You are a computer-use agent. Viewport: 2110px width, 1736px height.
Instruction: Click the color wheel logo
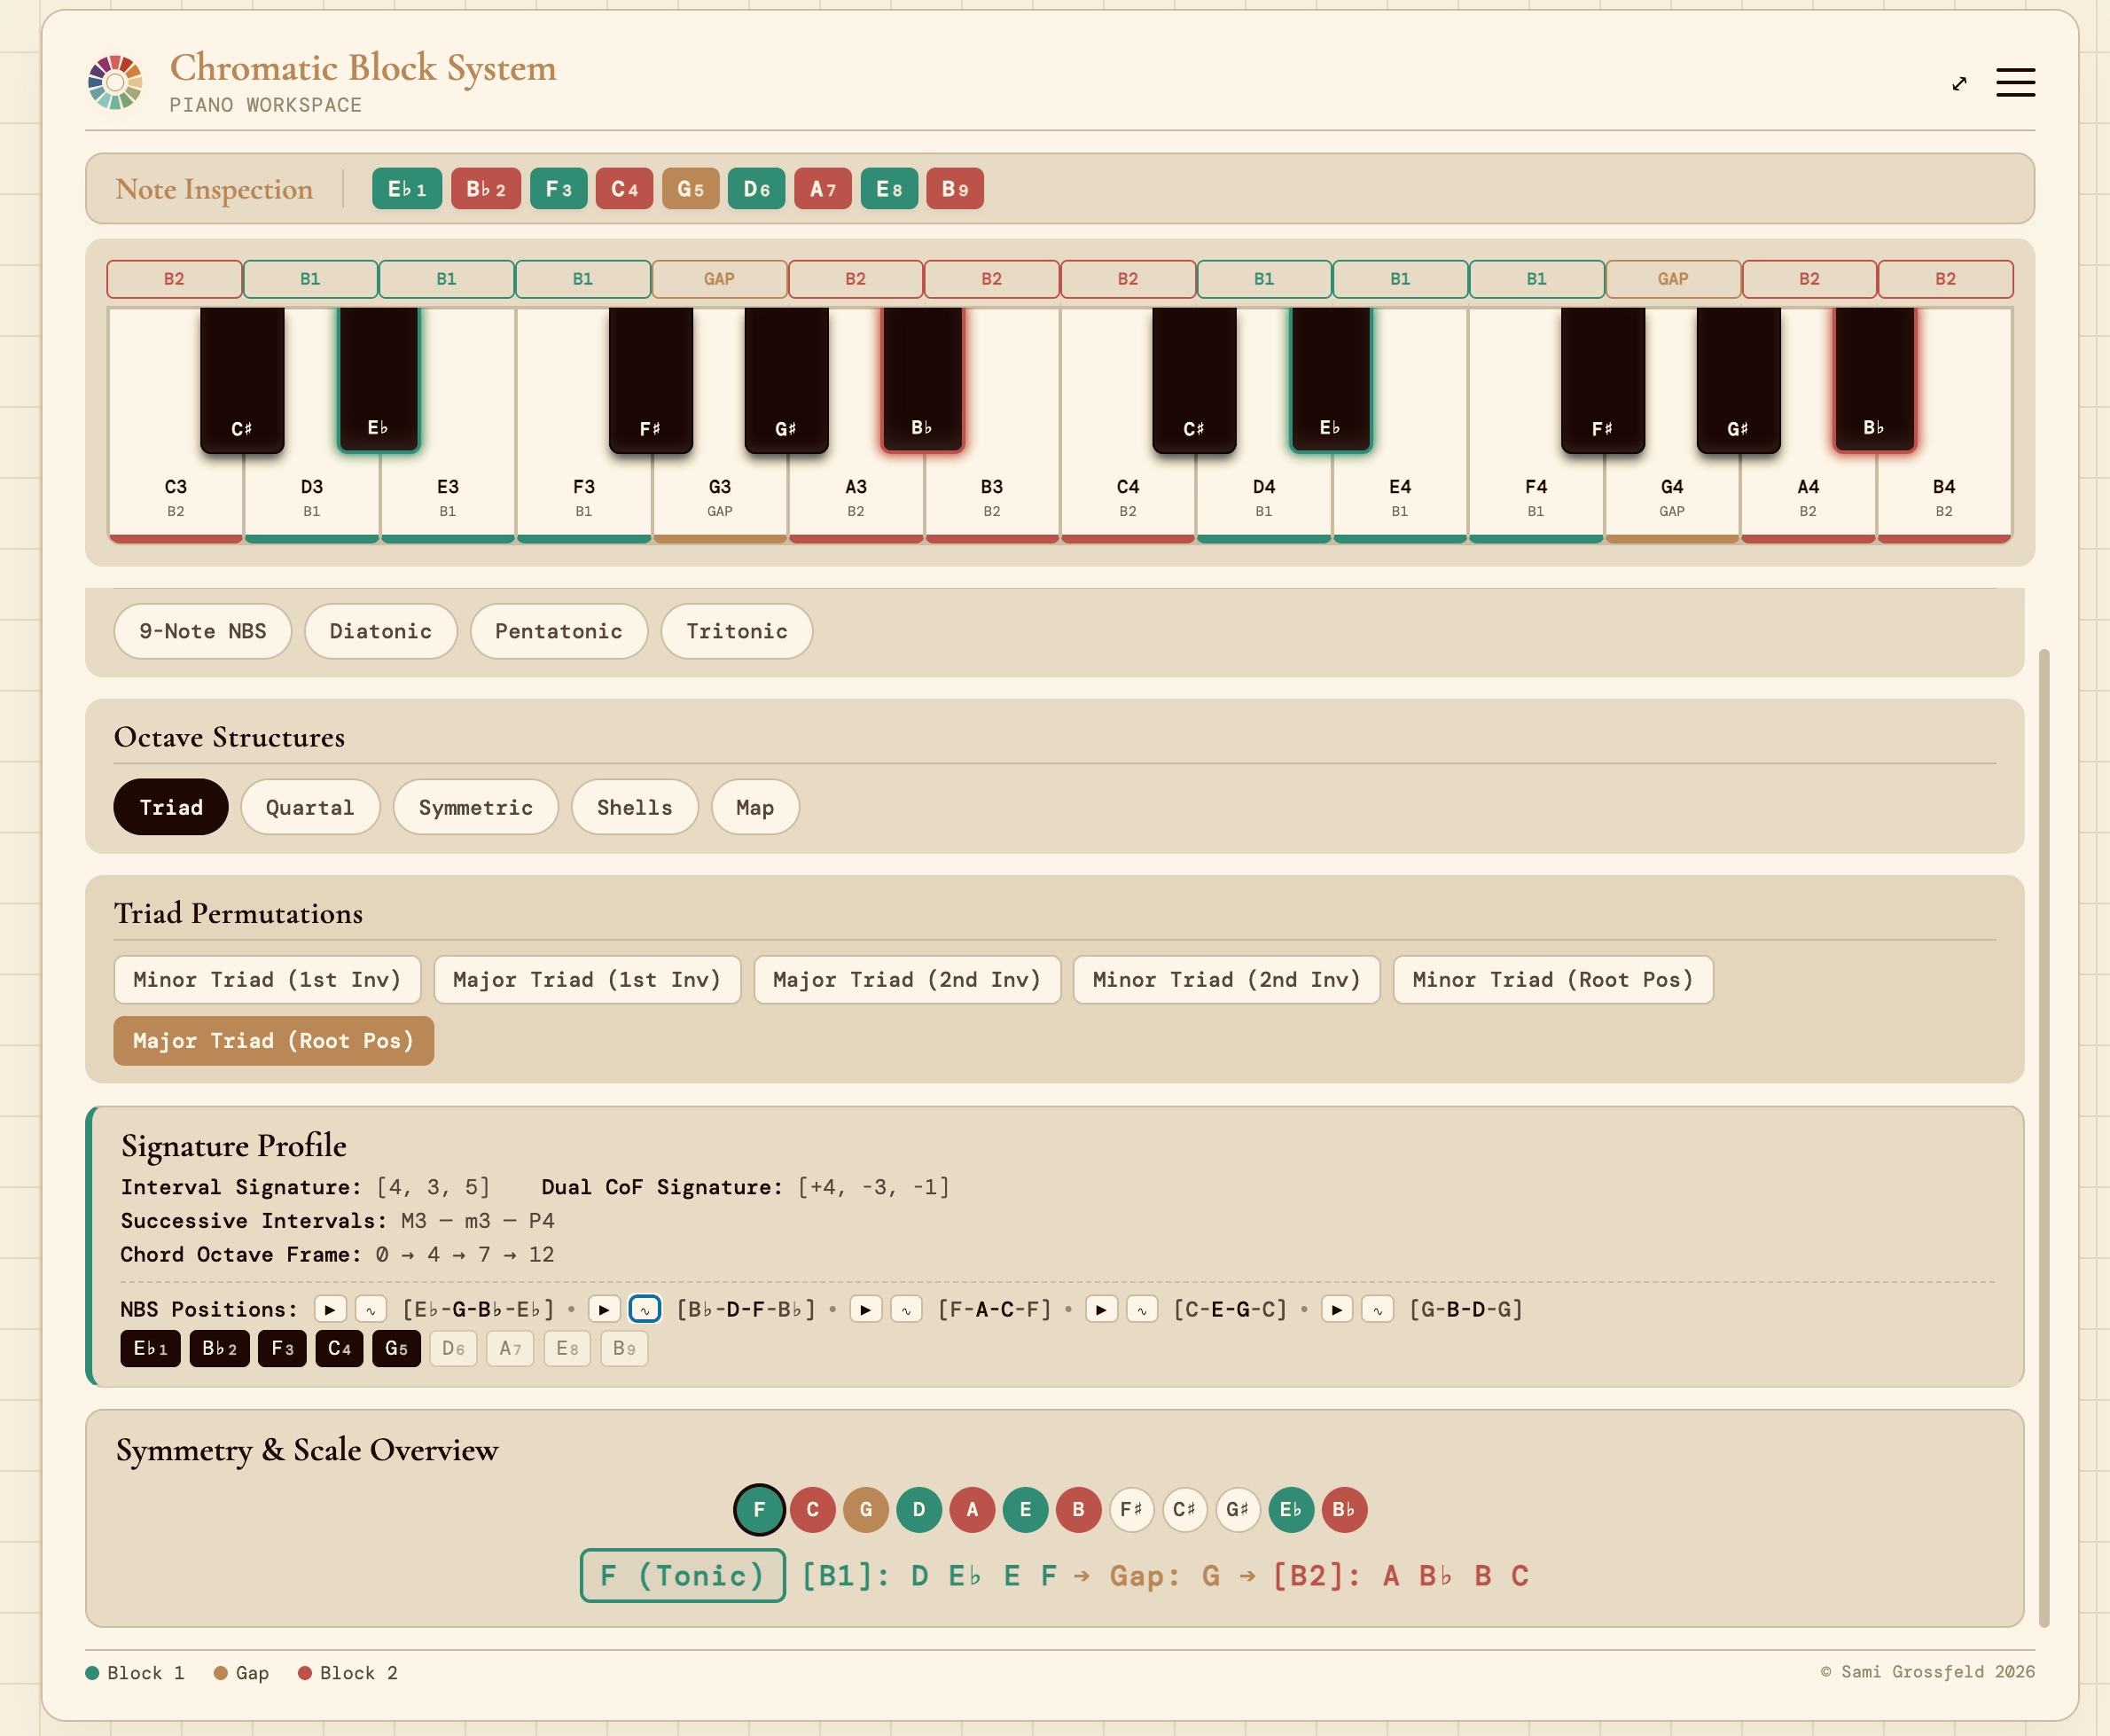115,82
